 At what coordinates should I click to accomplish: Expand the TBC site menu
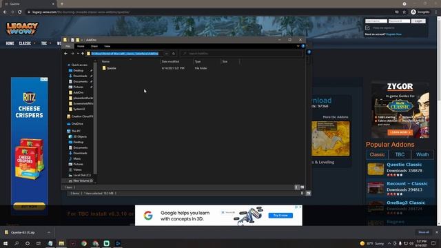[x=46, y=43]
